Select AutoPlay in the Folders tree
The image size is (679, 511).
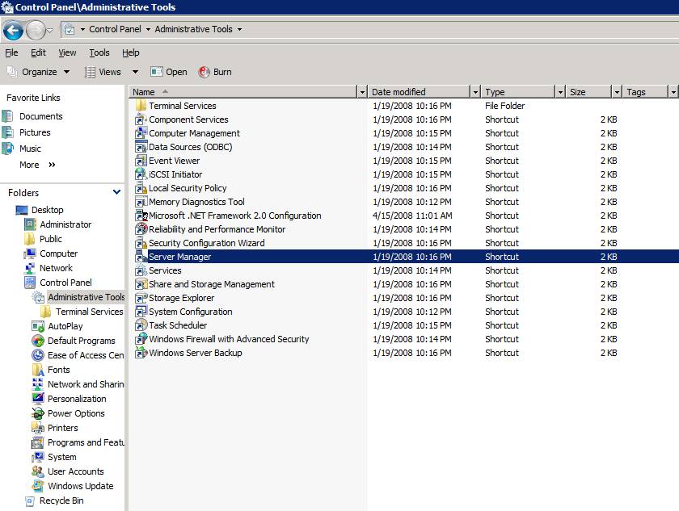[x=65, y=326]
